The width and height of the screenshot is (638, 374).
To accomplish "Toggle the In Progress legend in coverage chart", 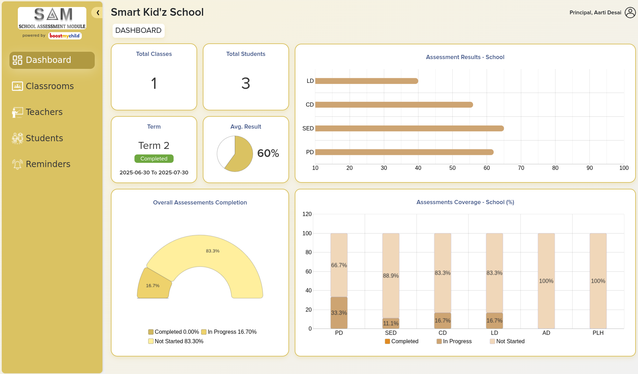I will pyautogui.click(x=454, y=341).
